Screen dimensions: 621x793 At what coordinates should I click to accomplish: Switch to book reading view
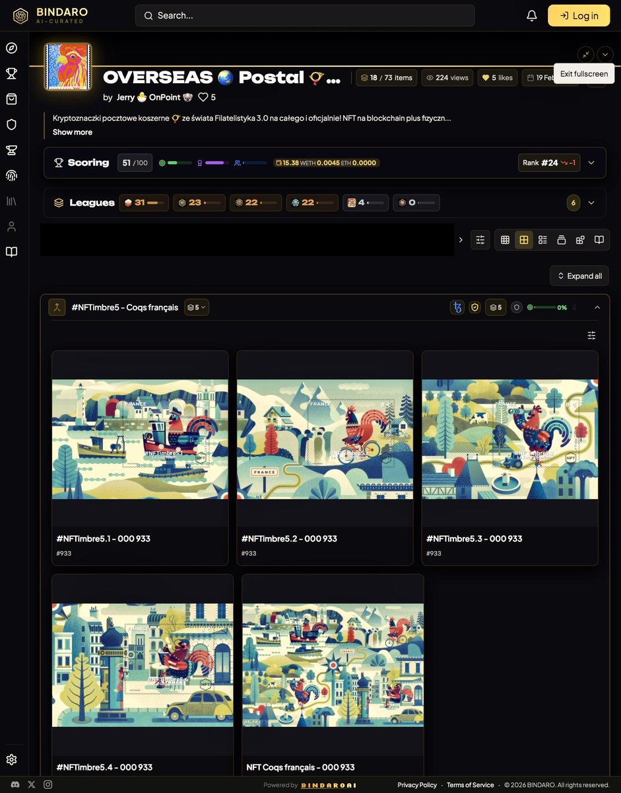[599, 240]
